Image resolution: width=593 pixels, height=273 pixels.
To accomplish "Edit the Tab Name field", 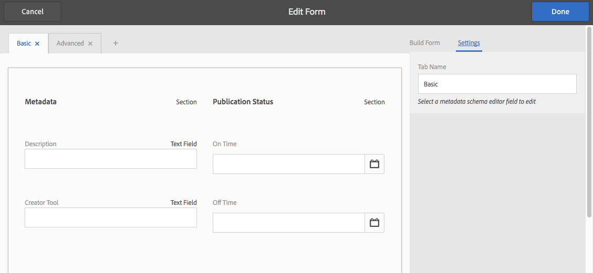I will (x=497, y=84).
